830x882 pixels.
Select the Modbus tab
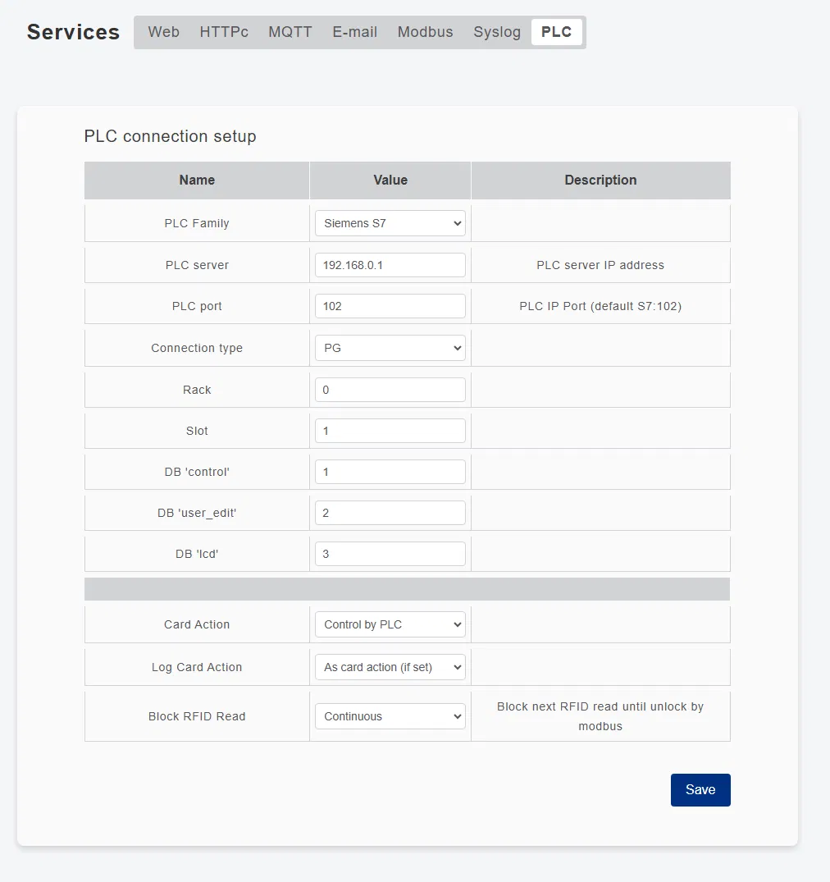pos(425,32)
